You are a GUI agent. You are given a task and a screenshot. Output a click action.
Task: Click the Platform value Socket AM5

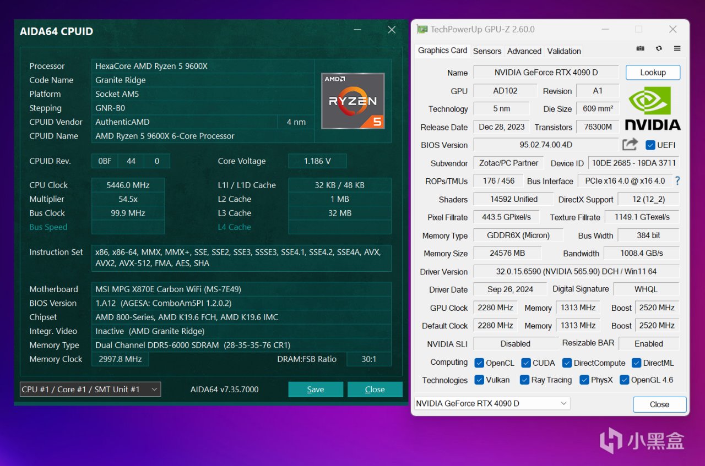tap(203, 94)
